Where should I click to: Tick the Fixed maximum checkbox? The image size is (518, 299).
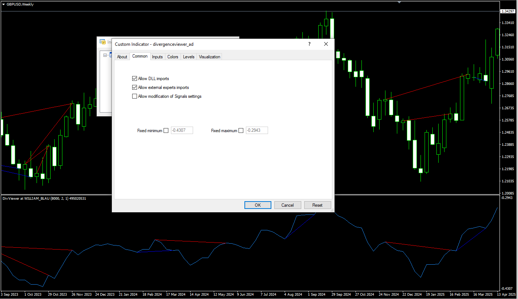coord(241,131)
